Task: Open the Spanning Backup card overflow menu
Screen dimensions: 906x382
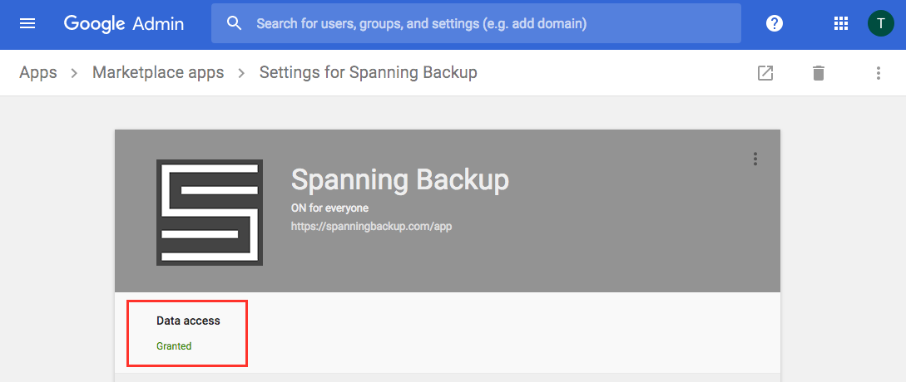Action: [755, 159]
